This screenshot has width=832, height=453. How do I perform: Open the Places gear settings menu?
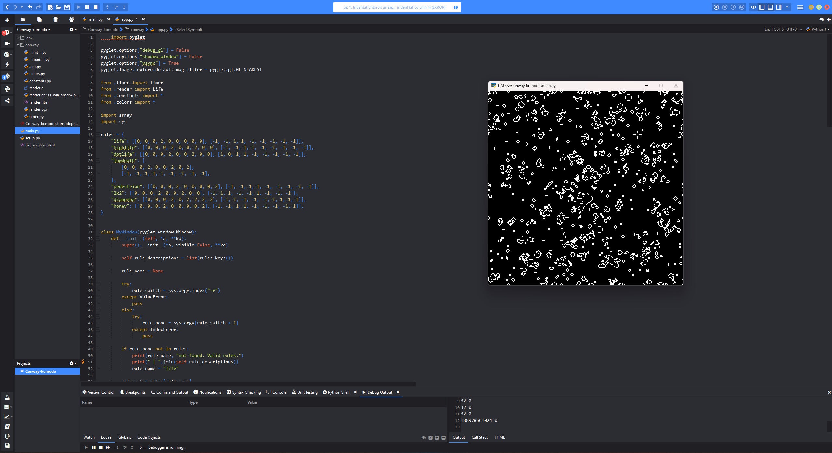(73, 30)
